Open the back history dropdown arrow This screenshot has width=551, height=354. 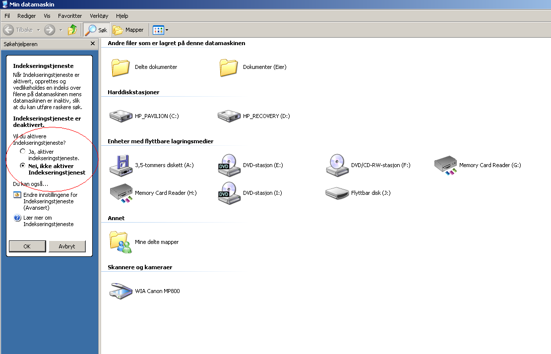point(39,30)
